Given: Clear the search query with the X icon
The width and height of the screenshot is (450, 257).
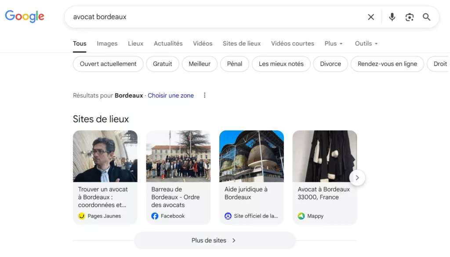Looking at the screenshot, I should click(x=371, y=17).
